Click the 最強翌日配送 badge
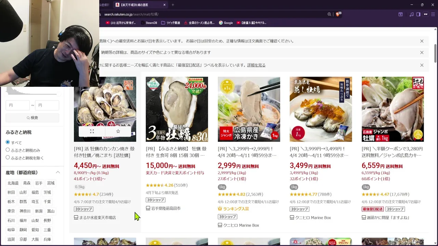The width and height of the screenshot is (438, 246). 373,209
